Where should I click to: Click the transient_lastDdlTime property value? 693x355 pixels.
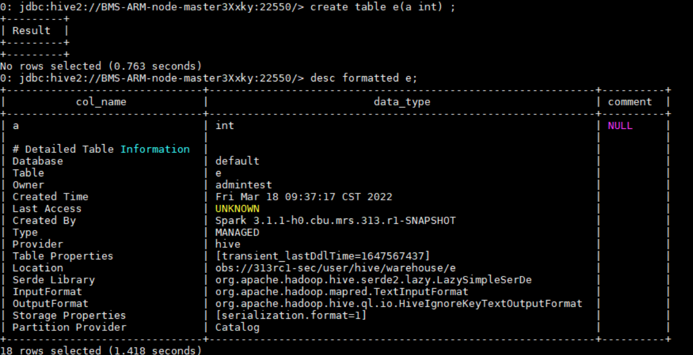[x=322, y=256]
